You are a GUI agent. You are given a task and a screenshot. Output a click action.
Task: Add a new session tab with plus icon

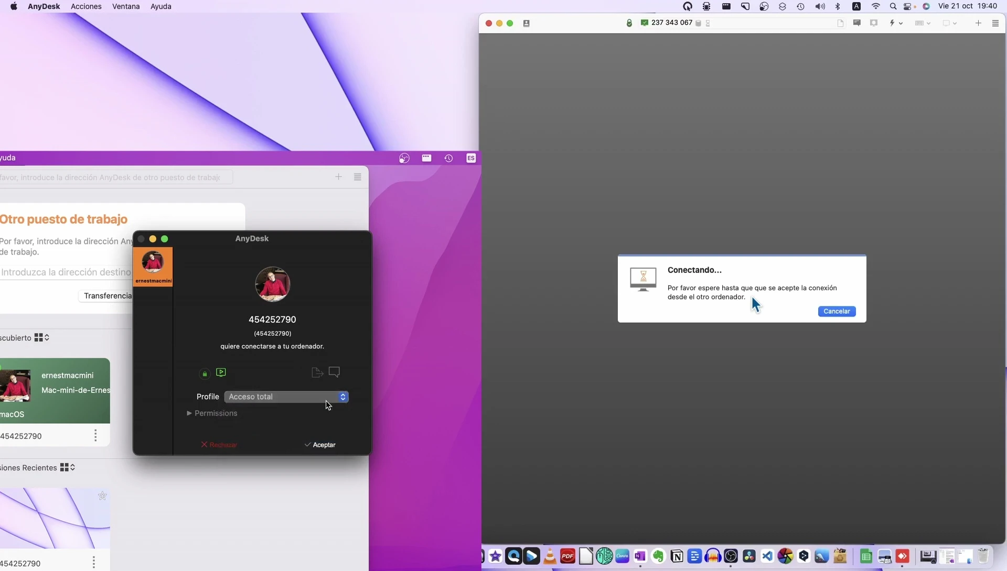point(978,23)
